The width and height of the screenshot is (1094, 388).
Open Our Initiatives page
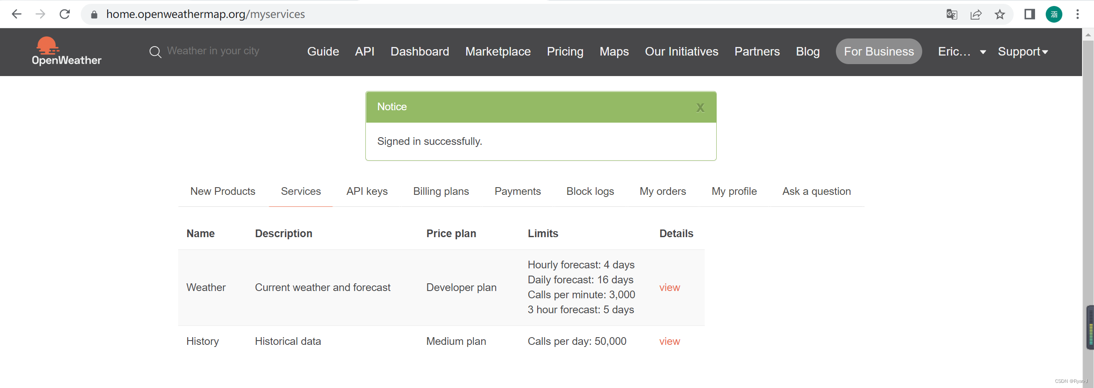tap(682, 51)
